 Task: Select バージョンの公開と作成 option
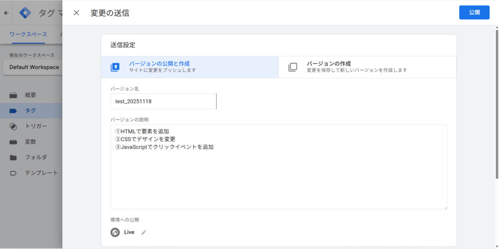coord(190,67)
